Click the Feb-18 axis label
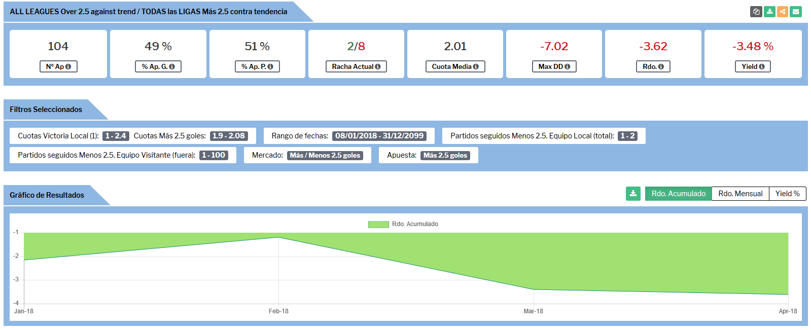This screenshot has height=330, width=811. 278,311
